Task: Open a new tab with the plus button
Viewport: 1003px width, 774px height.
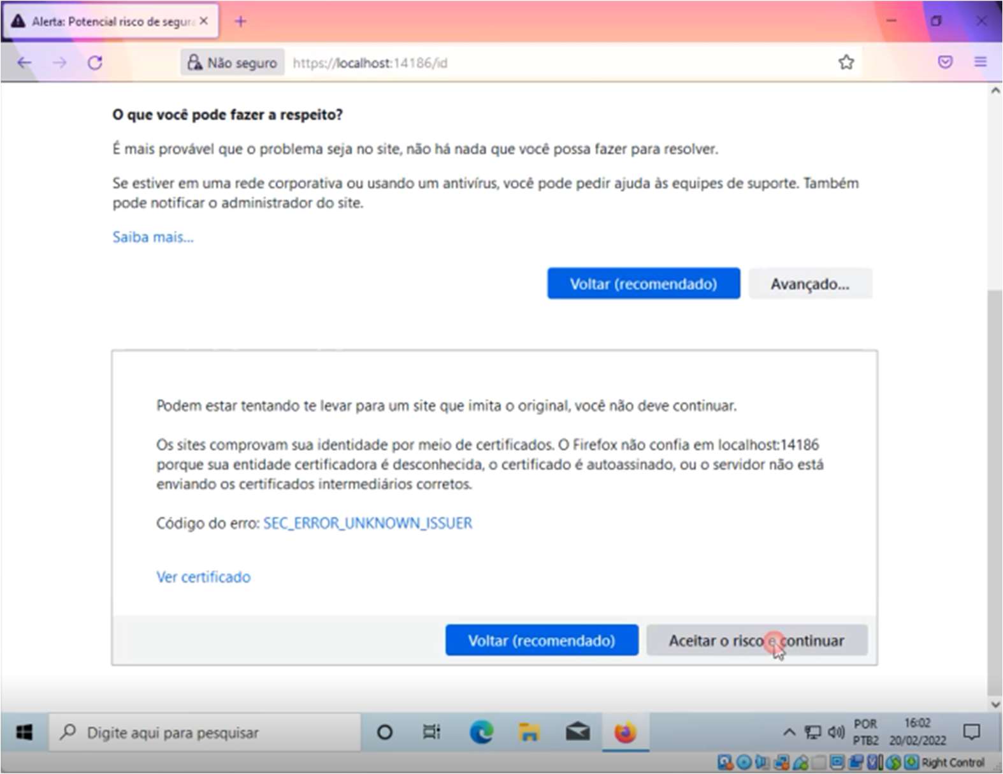Action: [240, 21]
